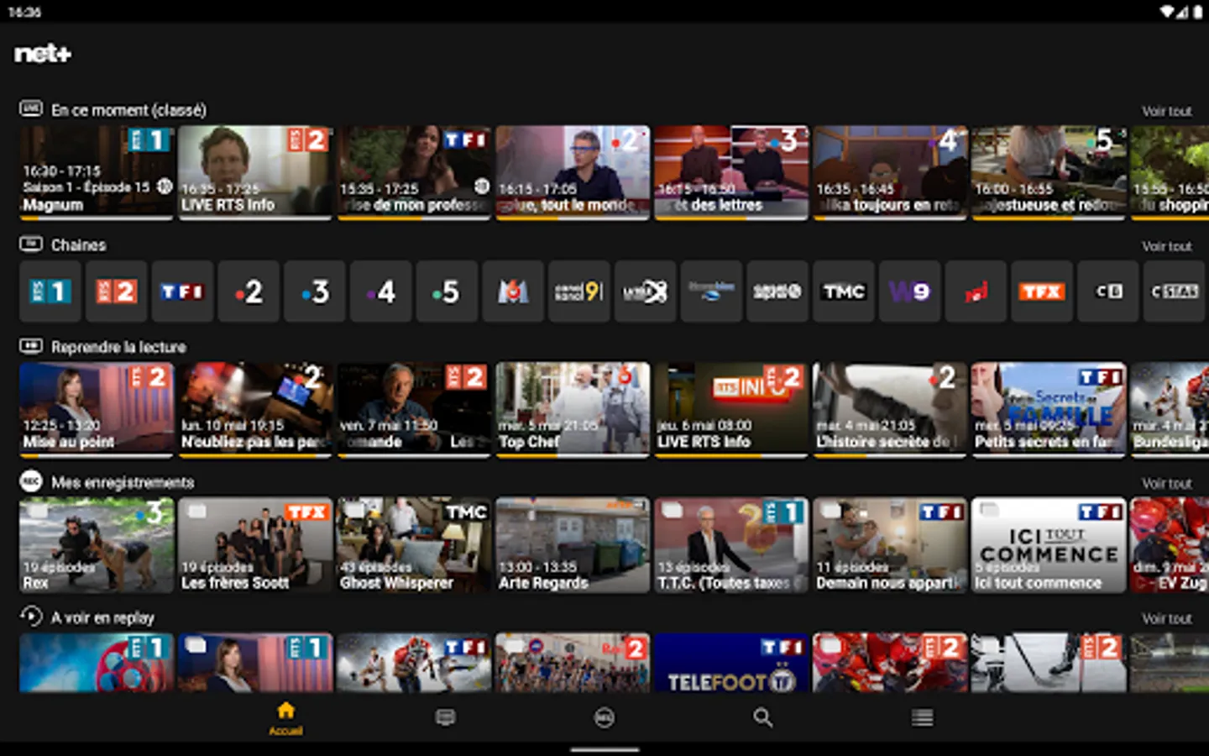The height and width of the screenshot is (756, 1209).
Task: Open LIVE RTS Info 16:35 live card
Action: (x=255, y=173)
